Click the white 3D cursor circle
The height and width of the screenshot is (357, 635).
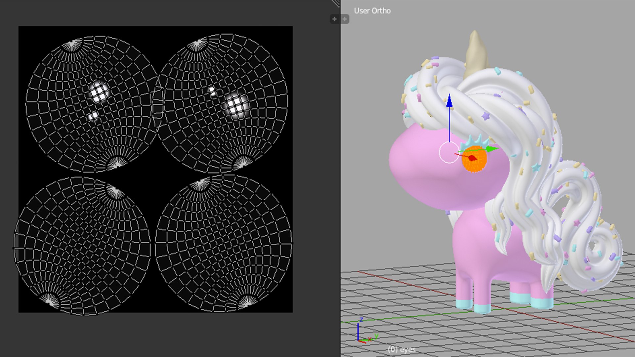pos(449,152)
